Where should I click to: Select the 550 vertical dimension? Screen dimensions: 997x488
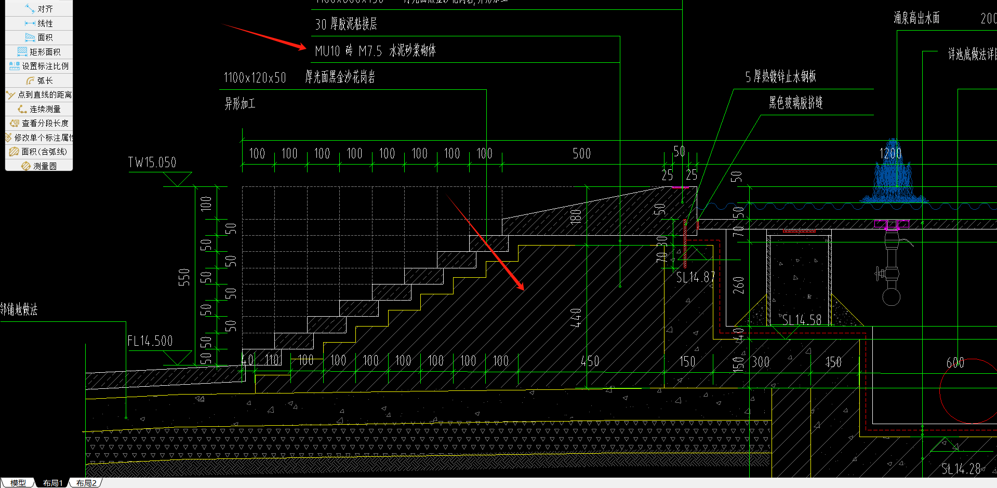[x=184, y=277]
